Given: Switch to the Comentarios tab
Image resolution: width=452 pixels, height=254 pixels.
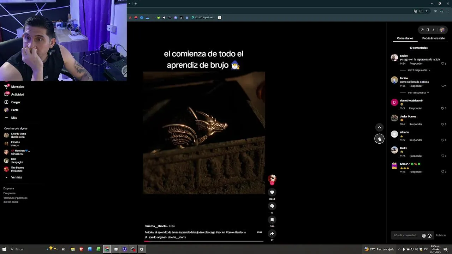Looking at the screenshot, I should point(405,38).
